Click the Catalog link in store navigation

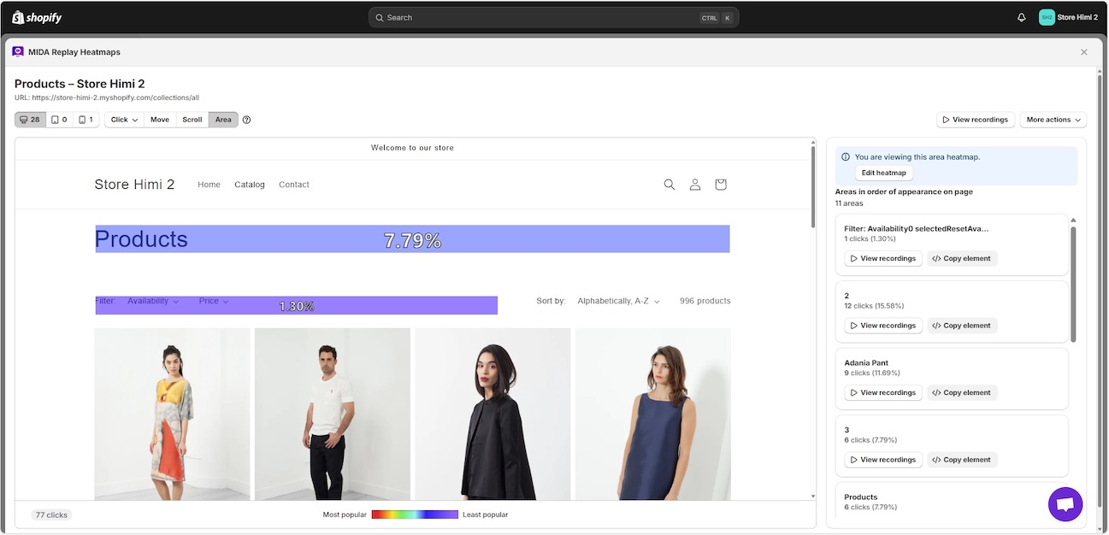click(250, 185)
